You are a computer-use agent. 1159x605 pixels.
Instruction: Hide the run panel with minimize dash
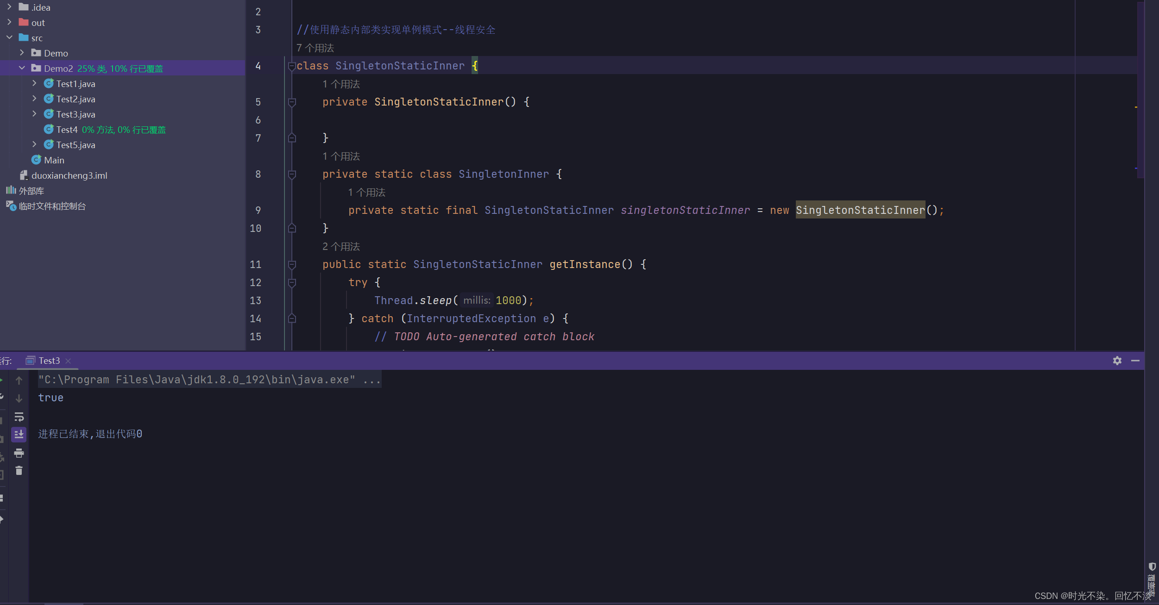point(1135,361)
